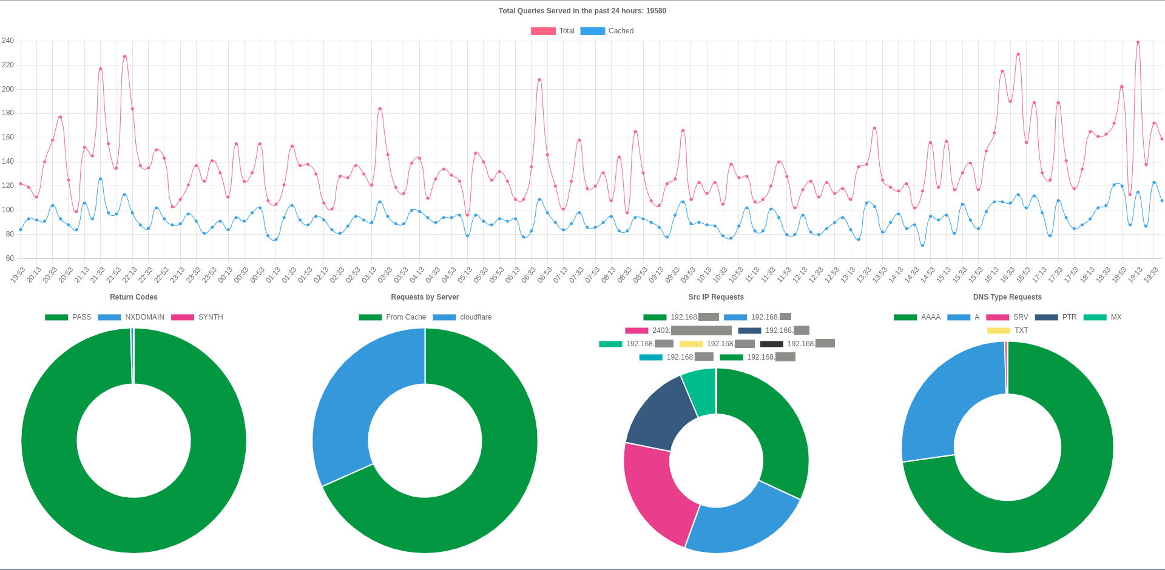
Task: Toggle the teal 192.168 source IP legend
Action: click(x=636, y=344)
